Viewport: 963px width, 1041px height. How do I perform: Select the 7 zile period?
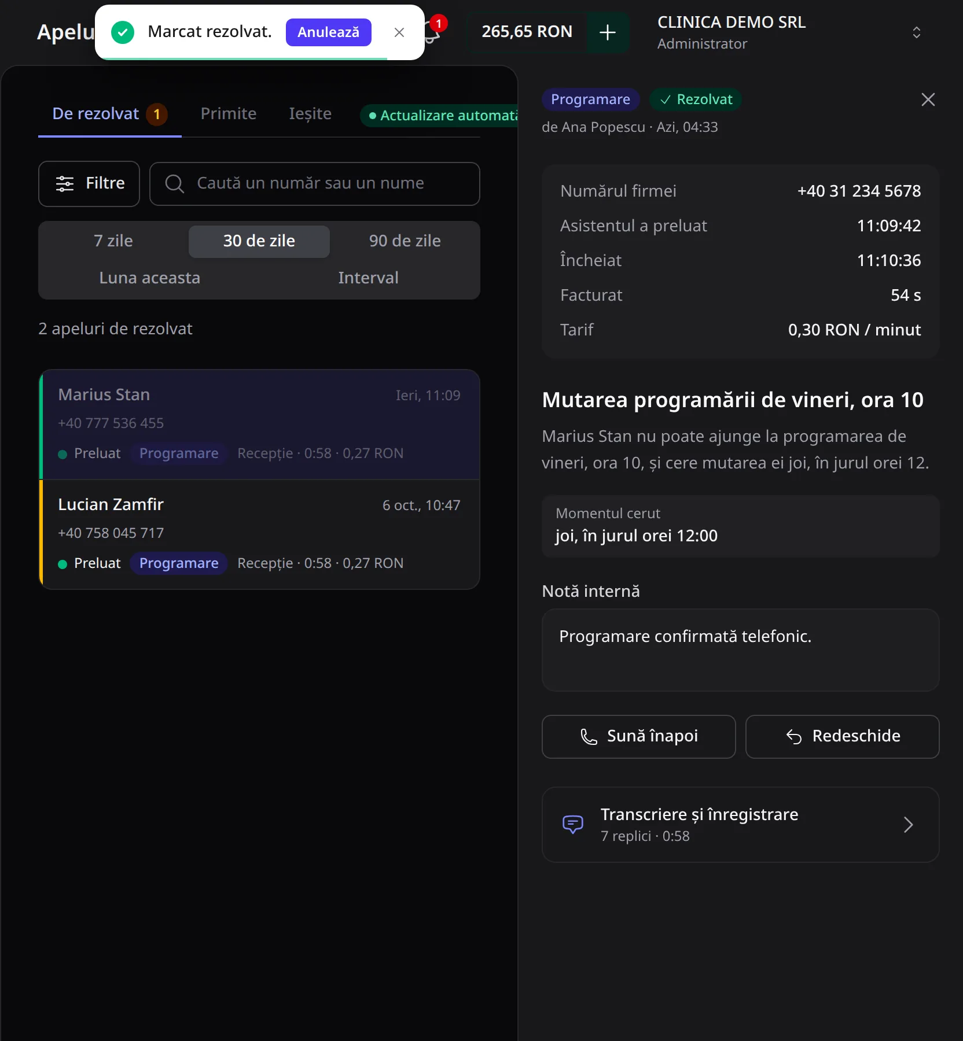pos(113,241)
